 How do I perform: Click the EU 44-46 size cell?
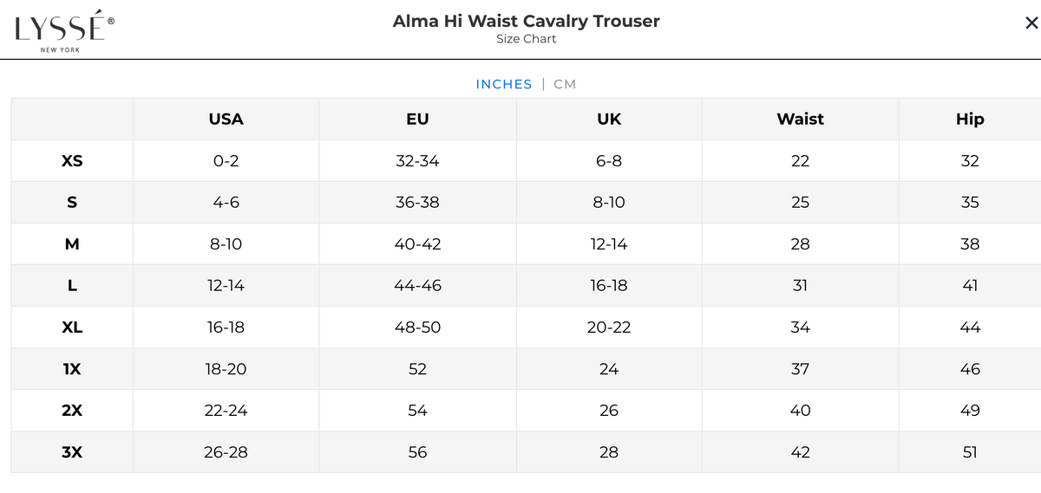(417, 286)
